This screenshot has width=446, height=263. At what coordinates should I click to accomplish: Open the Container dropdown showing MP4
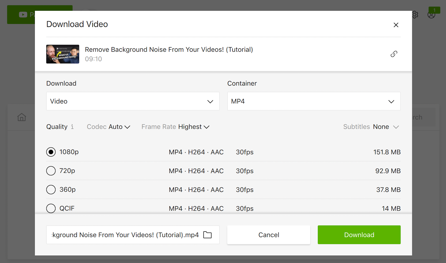click(314, 101)
